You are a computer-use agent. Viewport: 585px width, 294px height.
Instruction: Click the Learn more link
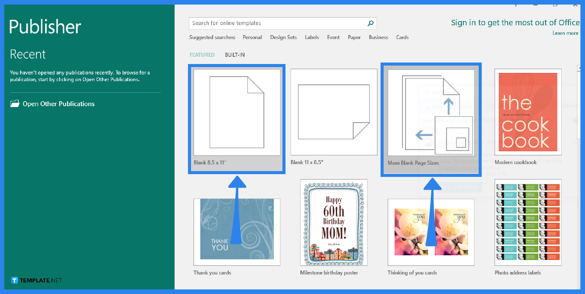point(565,33)
